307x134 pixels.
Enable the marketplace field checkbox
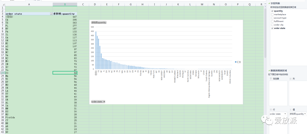(x=272, y=14)
